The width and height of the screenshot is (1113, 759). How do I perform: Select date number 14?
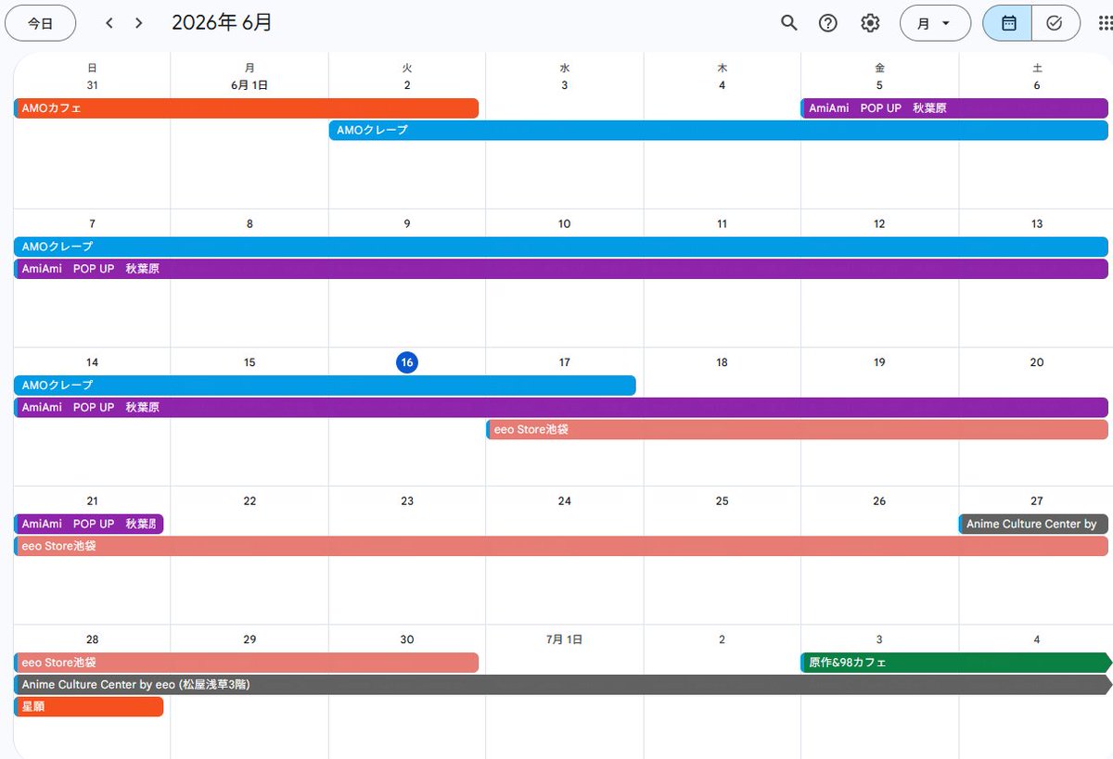click(92, 362)
